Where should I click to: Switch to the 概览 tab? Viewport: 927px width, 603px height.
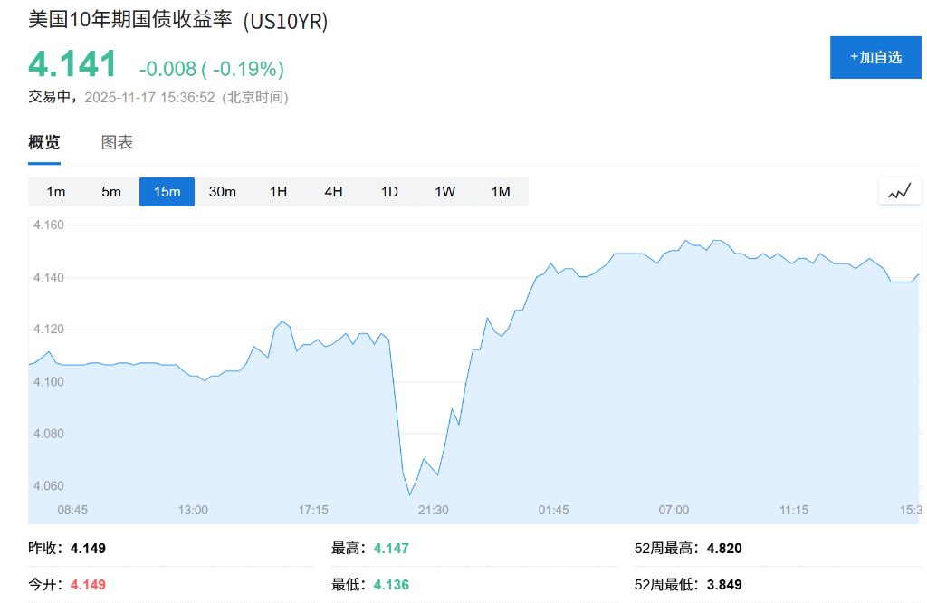[43, 142]
